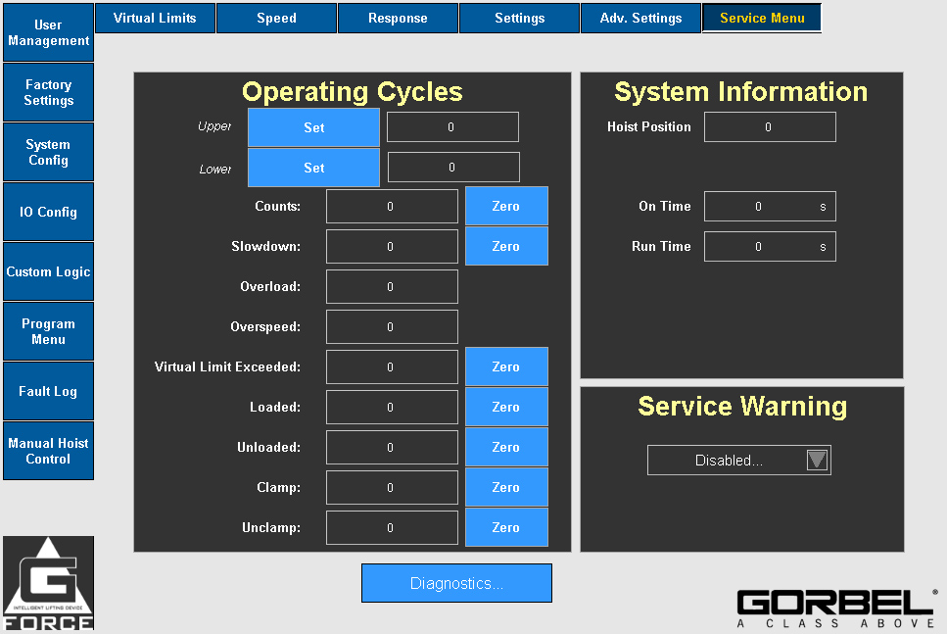Screen dimensions: 947x634
Task: Zero the Virtual Limit Exceeded counter
Action: [505, 367]
